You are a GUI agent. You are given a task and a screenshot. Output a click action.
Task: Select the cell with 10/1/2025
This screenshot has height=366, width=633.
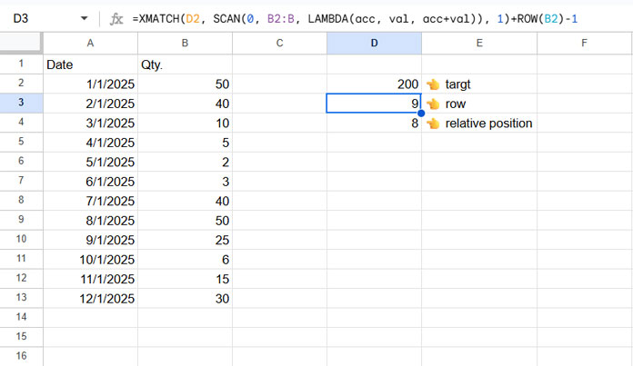(x=90, y=259)
